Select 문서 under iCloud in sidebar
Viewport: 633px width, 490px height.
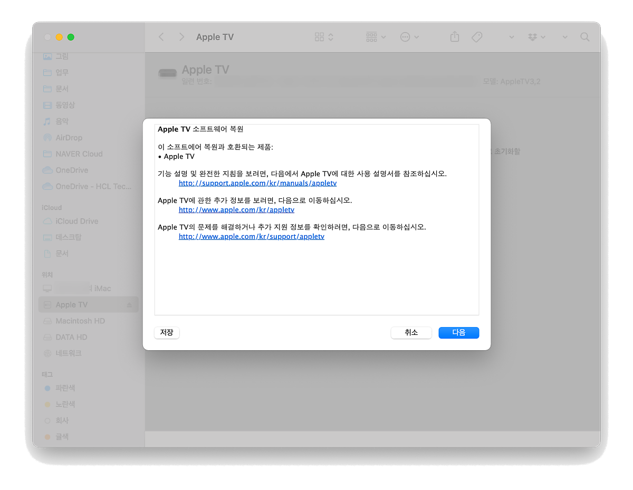coord(88,254)
